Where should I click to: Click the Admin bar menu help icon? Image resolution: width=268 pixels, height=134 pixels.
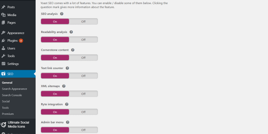[68, 122]
